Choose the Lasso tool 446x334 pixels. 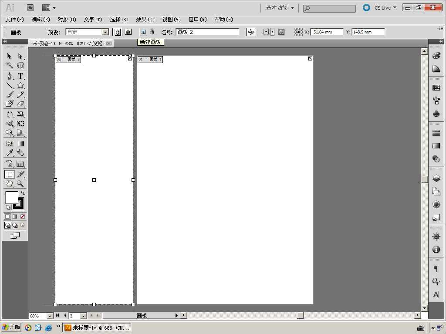(20, 65)
